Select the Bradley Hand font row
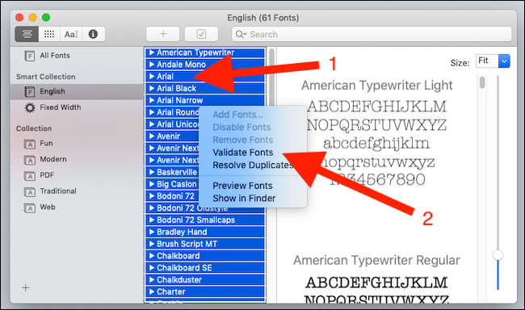 (x=205, y=232)
